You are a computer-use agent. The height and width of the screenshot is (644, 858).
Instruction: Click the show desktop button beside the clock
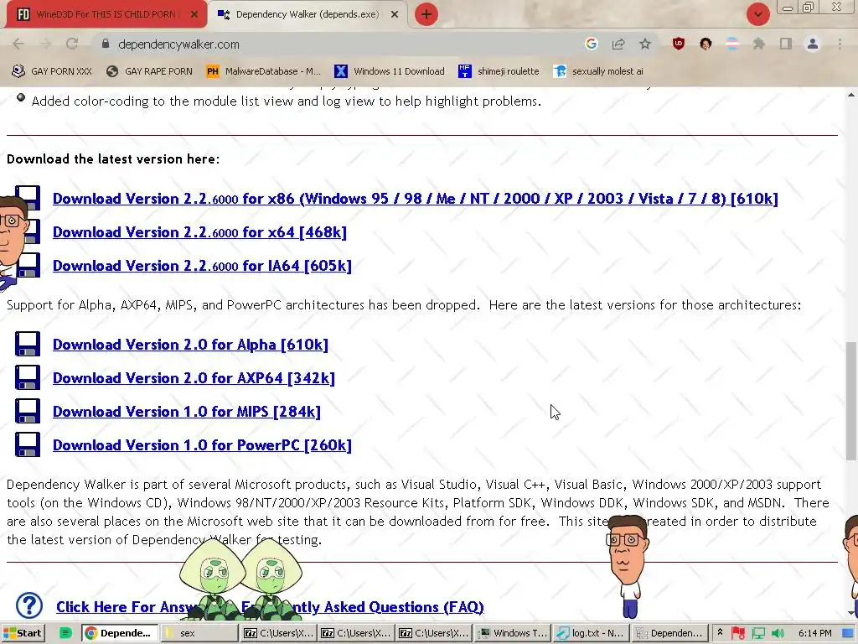click(x=849, y=633)
